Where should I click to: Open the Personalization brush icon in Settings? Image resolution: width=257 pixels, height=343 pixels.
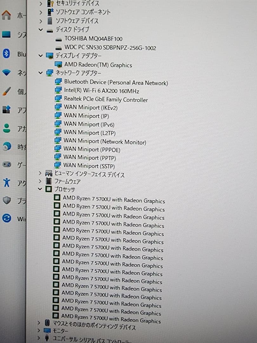[x=6, y=91]
